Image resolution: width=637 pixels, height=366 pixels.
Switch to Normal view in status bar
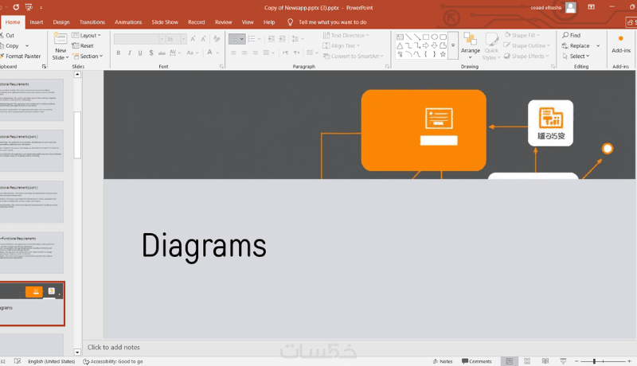(510, 361)
